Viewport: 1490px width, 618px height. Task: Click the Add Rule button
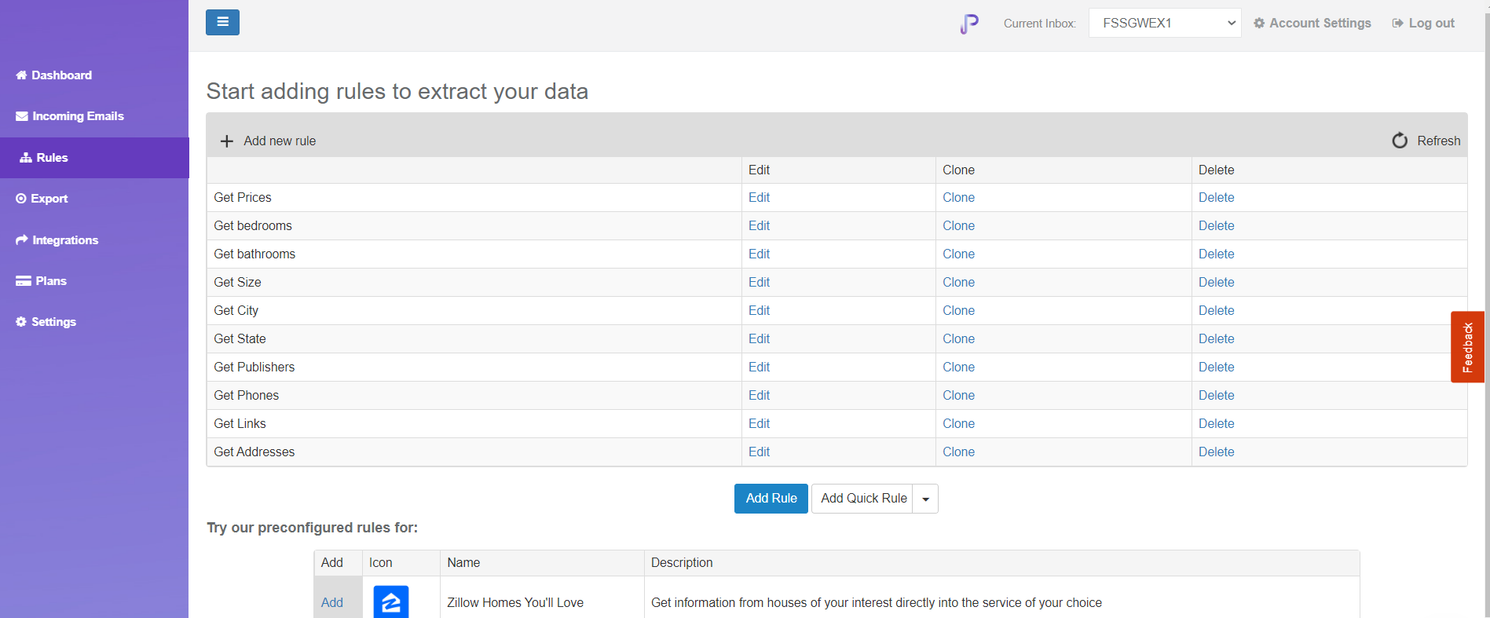pos(771,499)
